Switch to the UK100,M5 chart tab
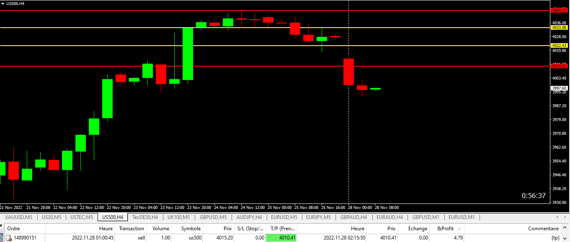 178,217
